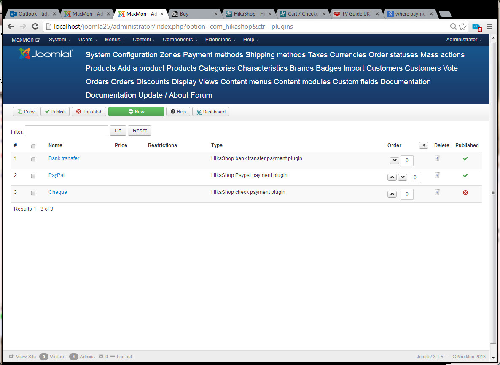
Task: Move Bank transfer down in order
Action: click(395, 160)
